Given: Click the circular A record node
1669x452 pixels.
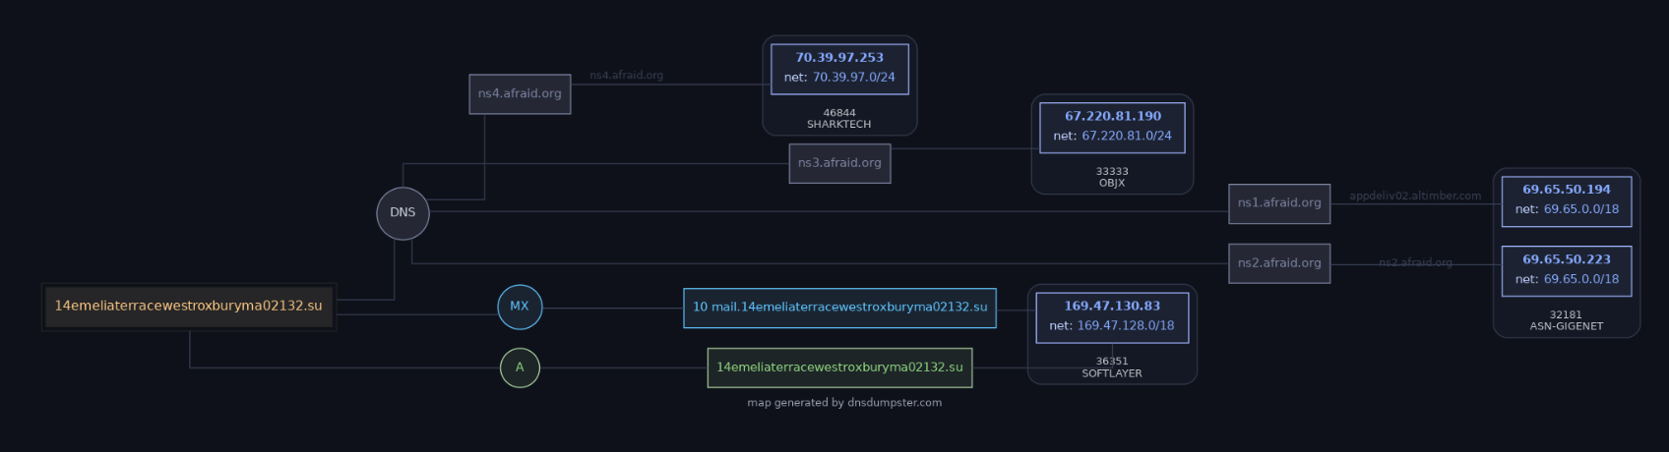Looking at the screenshot, I should coord(520,367).
